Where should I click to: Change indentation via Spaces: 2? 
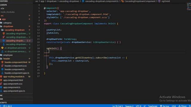tap(129, 106)
